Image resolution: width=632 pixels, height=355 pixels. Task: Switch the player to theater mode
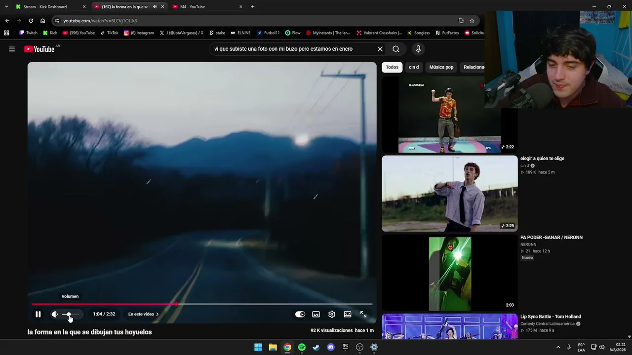[348, 314]
